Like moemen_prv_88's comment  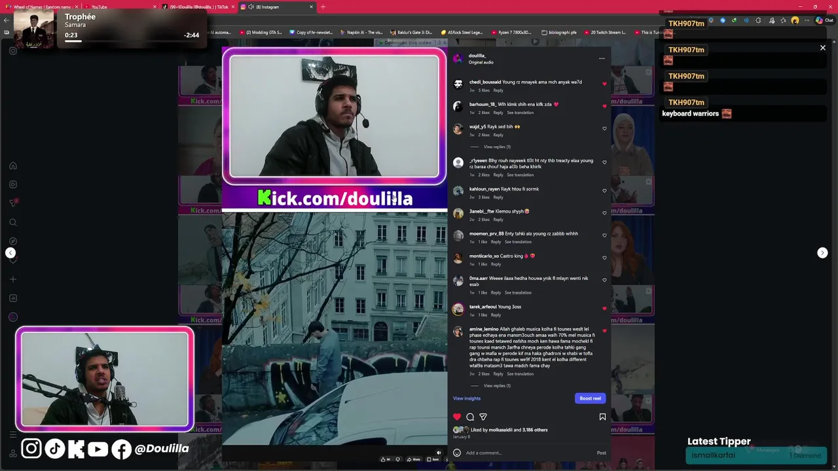(x=604, y=235)
